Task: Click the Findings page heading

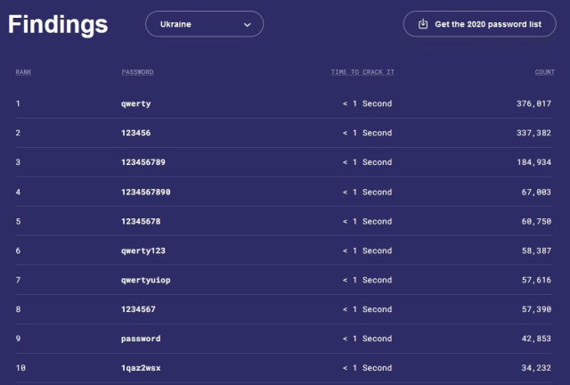Action: click(58, 24)
